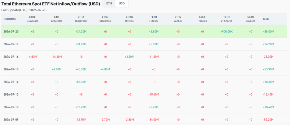This screenshot has height=125, width=290.
Task: Click the -34.00M FETH value
Action: 153,120
